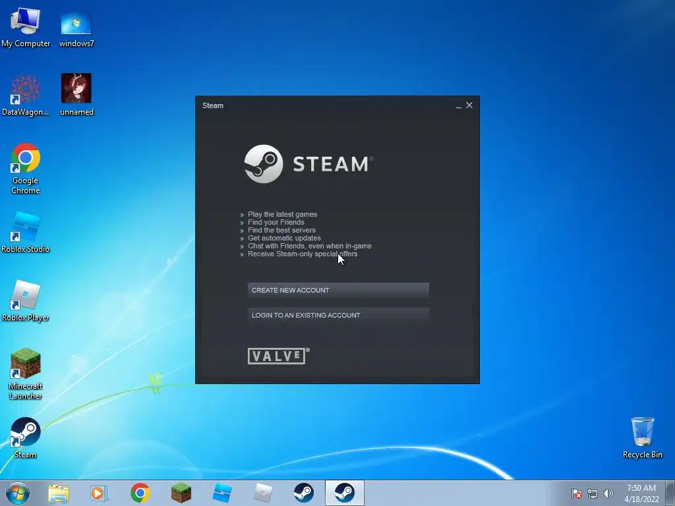Open My Computer desktop icon
Image resolution: width=675 pixels, height=506 pixels.
[x=26, y=28]
